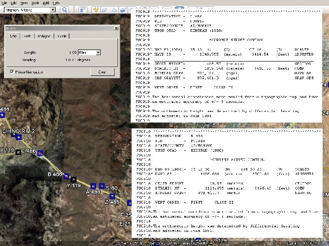Switch to the Line tab in Ruler
Screen dimensions: 329x246
click(x=13, y=36)
